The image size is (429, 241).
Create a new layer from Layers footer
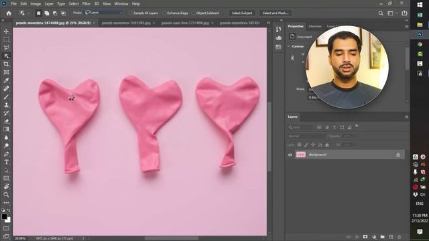tap(391, 237)
